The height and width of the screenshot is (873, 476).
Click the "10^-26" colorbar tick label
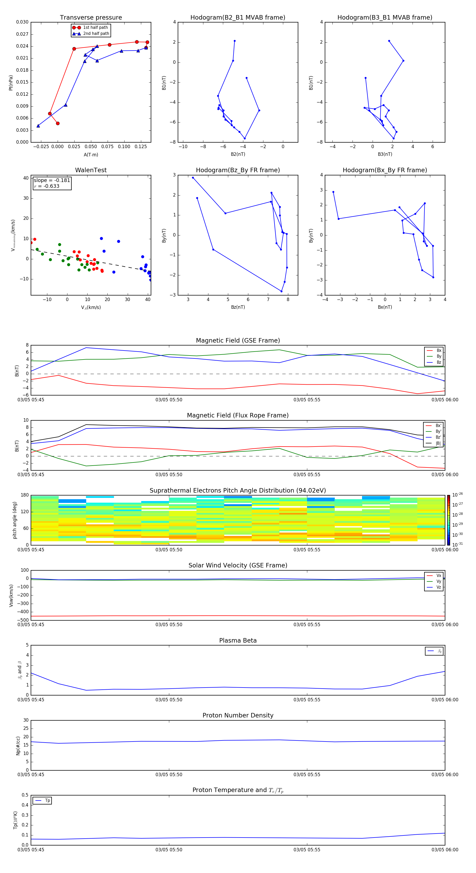457,495
